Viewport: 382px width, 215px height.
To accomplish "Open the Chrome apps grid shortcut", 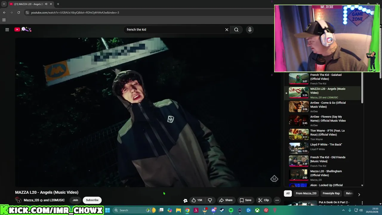I will click(4, 20).
